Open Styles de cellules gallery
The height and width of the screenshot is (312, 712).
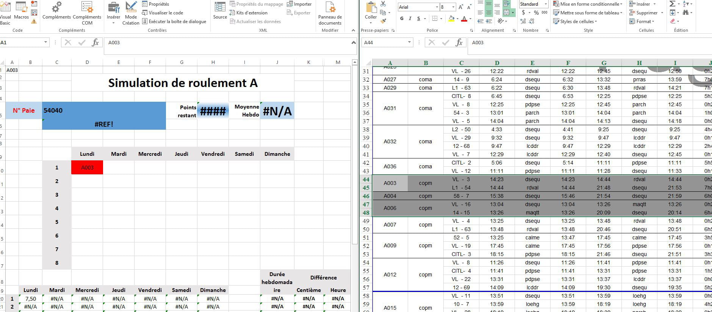click(575, 21)
